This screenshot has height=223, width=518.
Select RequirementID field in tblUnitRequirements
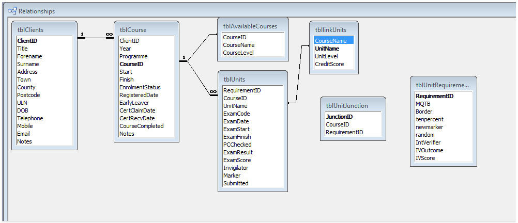click(444, 97)
